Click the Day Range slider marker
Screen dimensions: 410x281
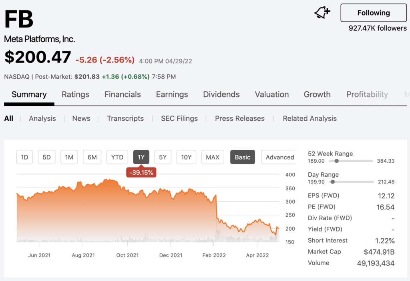332,182
